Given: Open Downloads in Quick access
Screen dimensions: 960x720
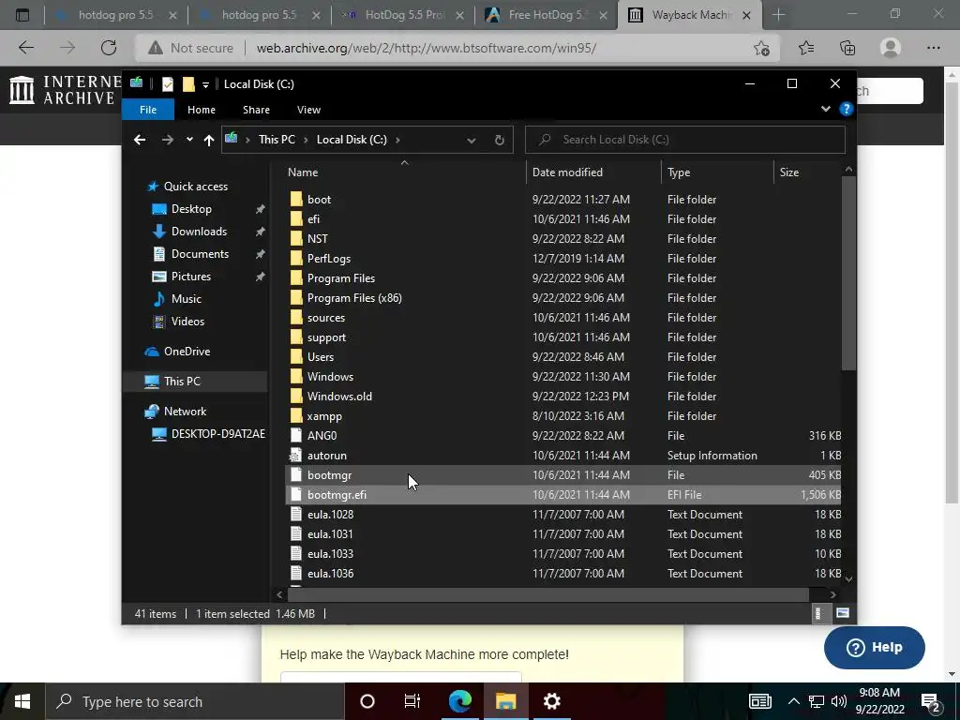Looking at the screenshot, I should (199, 232).
